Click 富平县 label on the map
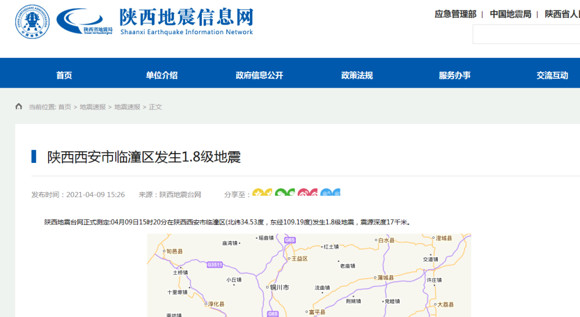Screen dimensions: 580x317 (317, 312)
